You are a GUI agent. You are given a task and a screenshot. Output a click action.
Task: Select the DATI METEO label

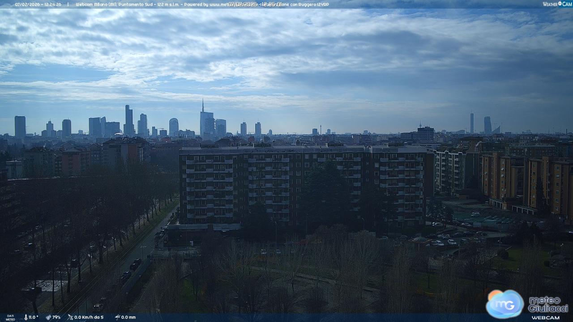10,318
